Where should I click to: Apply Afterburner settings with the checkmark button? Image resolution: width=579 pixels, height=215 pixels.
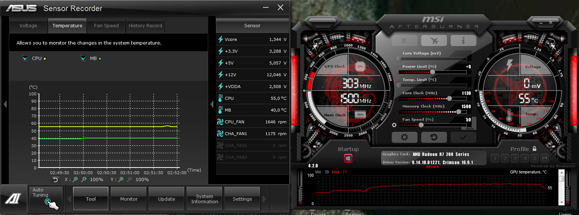(x=463, y=137)
